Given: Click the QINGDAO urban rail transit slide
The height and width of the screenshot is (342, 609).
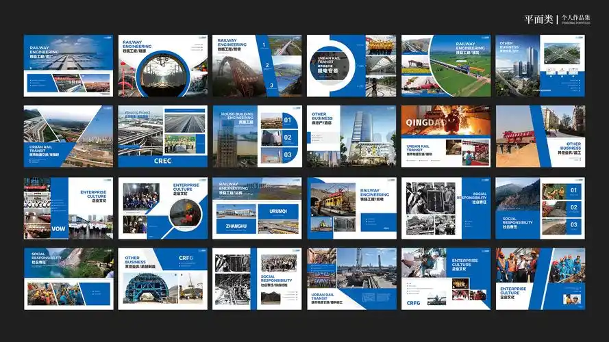Looking at the screenshot, I should [x=446, y=136].
